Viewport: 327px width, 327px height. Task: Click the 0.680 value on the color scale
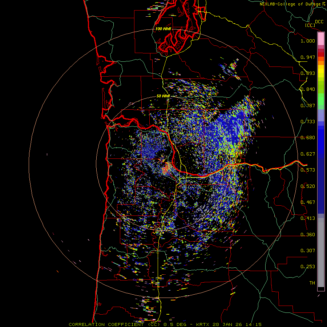click(308, 138)
